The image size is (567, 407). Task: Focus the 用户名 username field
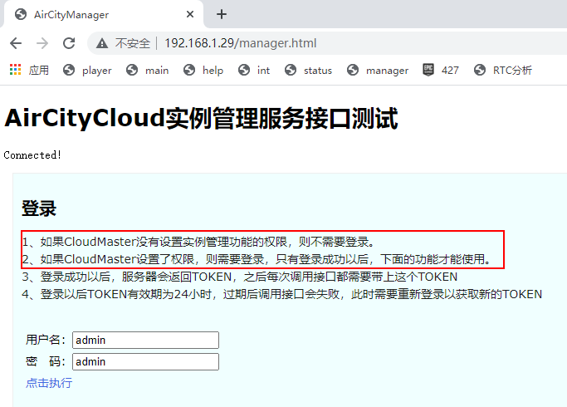(145, 340)
